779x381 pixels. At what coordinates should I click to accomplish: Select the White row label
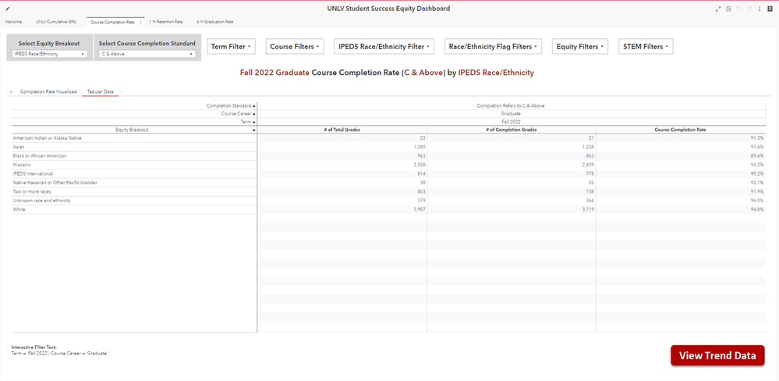[19, 209]
